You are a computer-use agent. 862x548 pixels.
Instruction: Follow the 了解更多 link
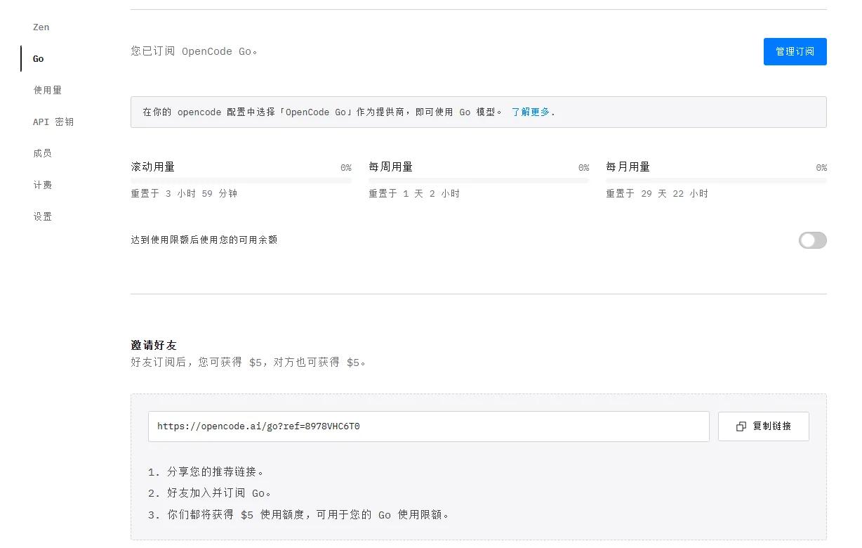pos(531,112)
